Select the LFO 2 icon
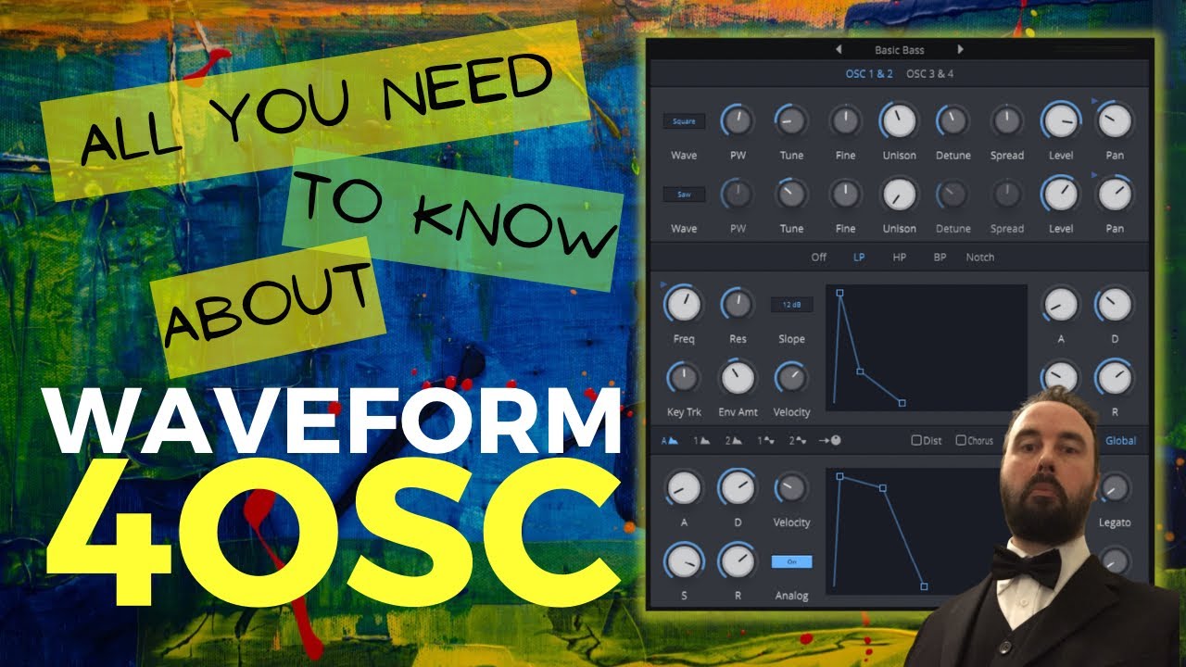The width and height of the screenshot is (1186, 667). point(798,441)
